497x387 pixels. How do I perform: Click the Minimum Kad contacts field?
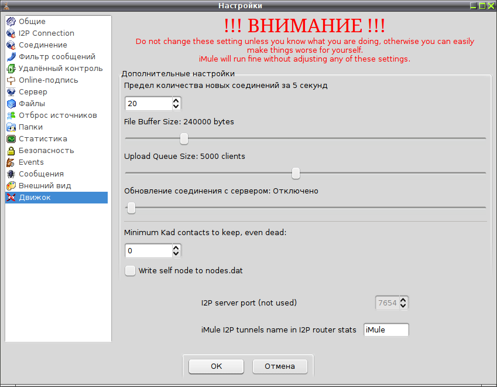[x=149, y=251]
